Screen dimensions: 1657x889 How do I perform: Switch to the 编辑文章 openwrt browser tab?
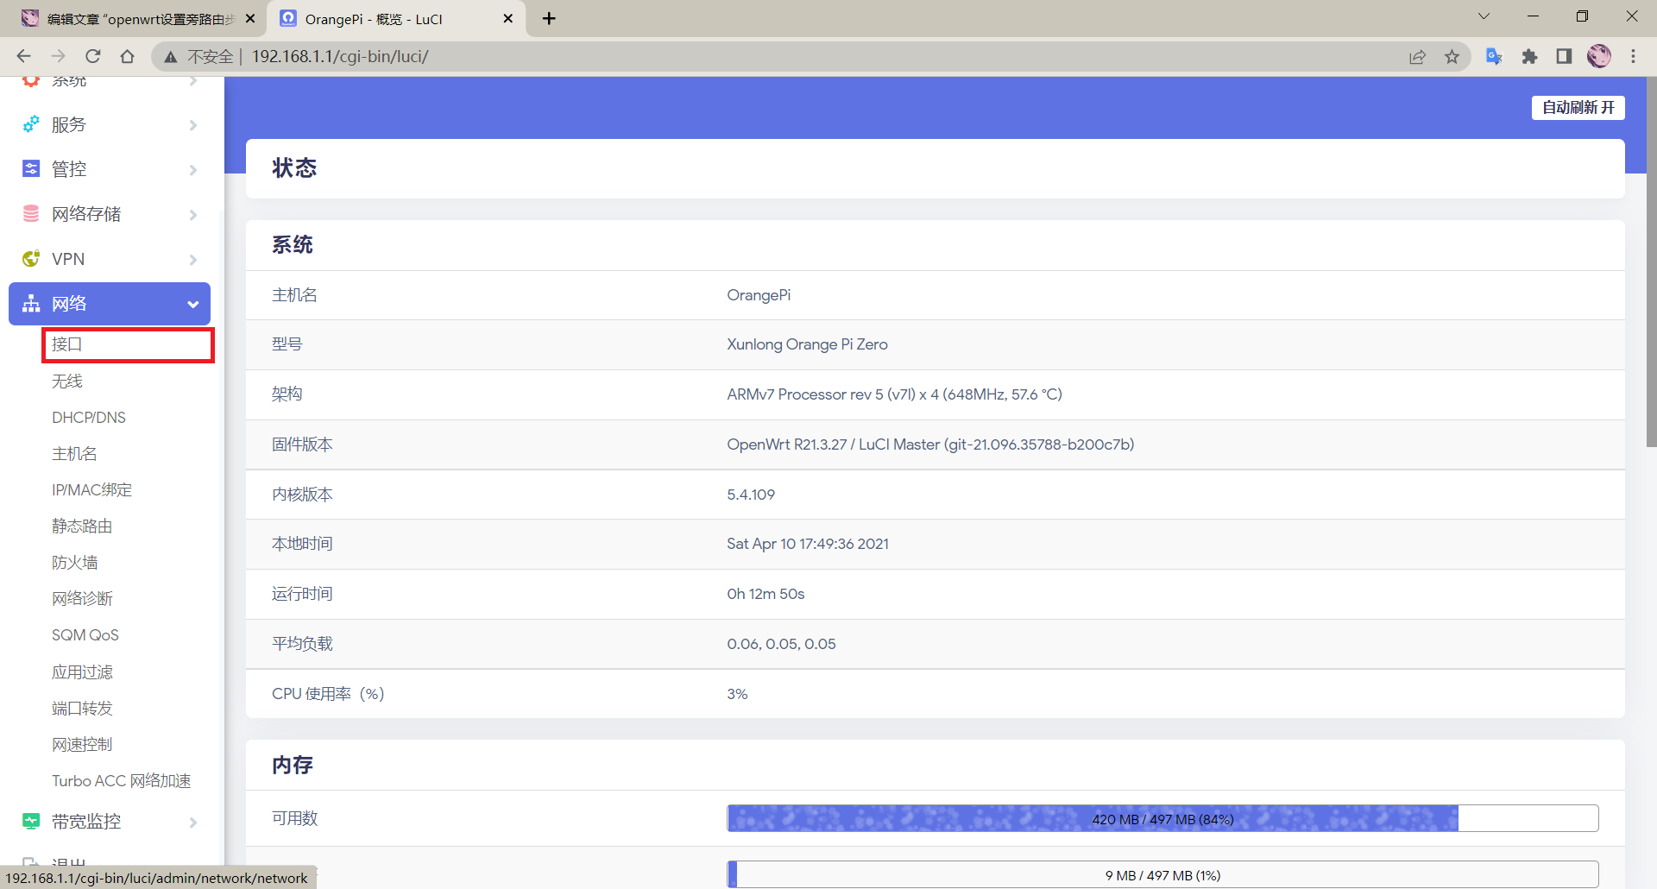(x=138, y=19)
